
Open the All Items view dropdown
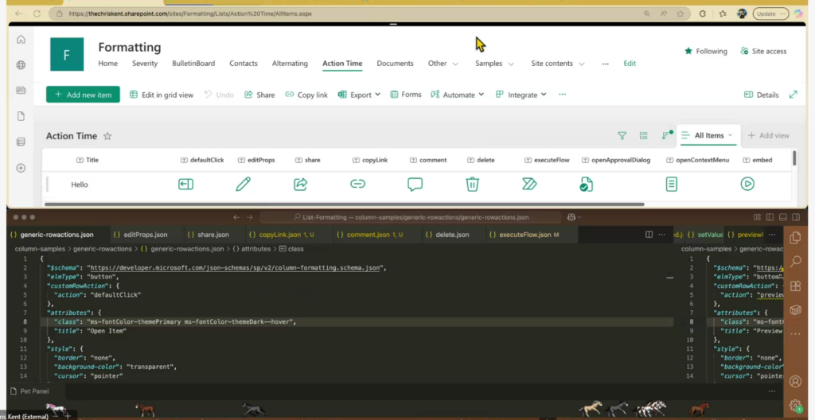708,135
